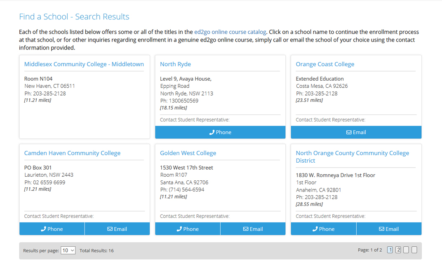Email Camden Haven Community College representative
This screenshot has width=442, height=278.
117,229
